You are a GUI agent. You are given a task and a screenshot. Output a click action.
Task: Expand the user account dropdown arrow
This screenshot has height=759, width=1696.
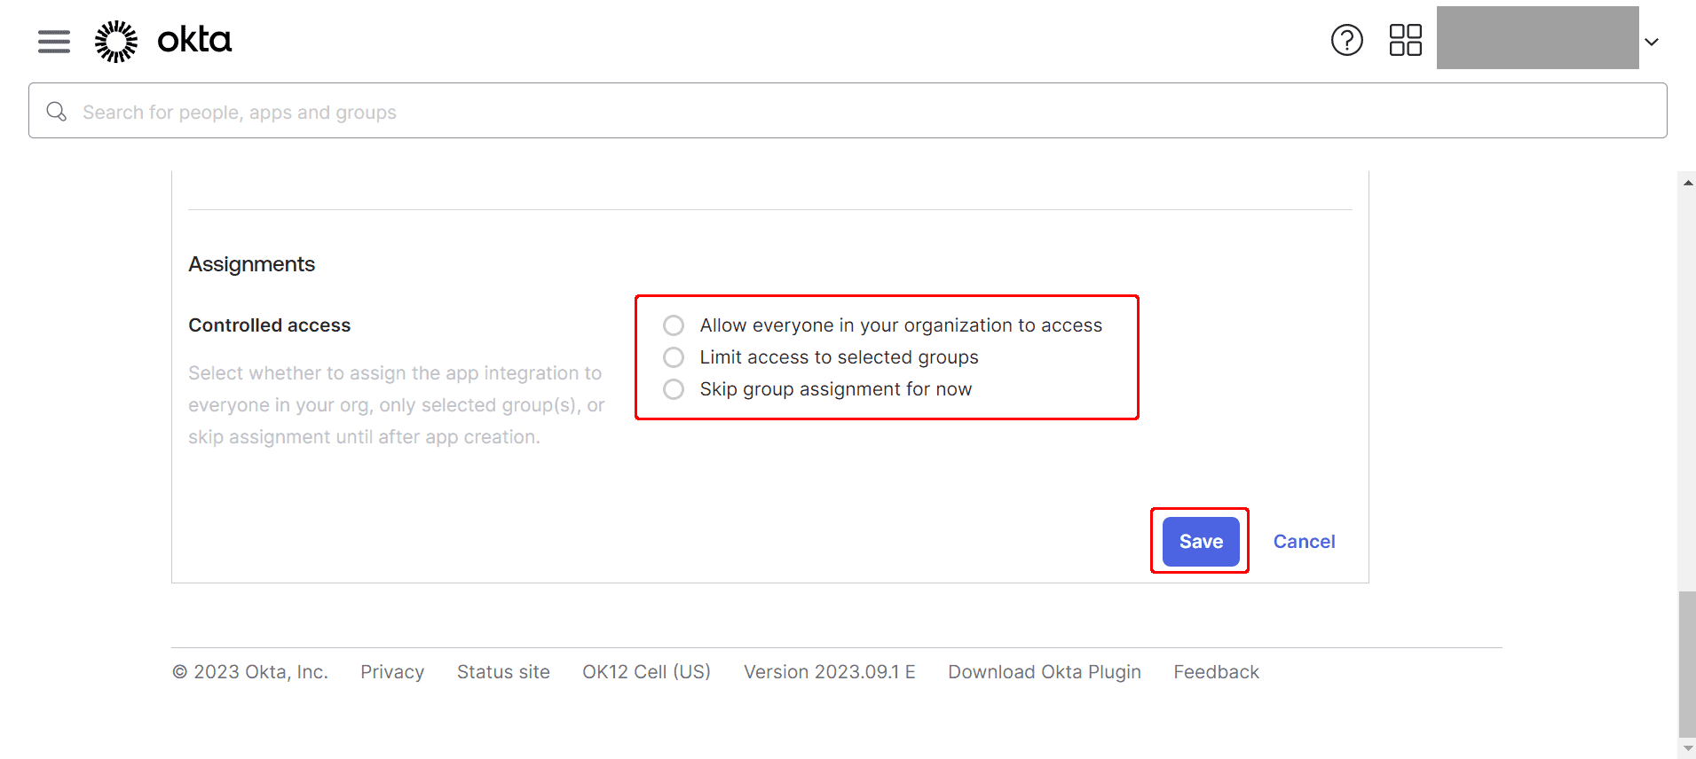1652,42
